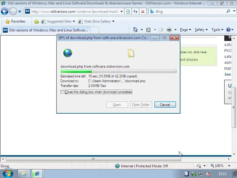
Task: Open the Safety menu
Action: 201,30
